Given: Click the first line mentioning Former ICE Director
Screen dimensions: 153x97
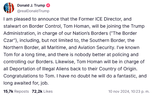Looking at the screenshot, I should 67,19.
